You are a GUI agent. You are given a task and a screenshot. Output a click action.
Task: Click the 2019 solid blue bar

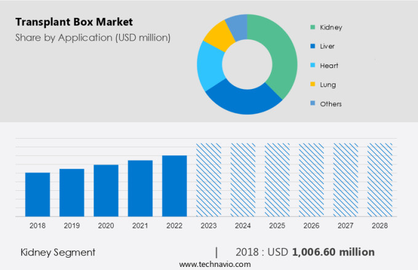click(72, 193)
